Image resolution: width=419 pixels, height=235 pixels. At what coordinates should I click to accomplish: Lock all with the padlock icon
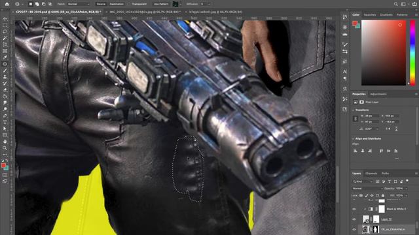(x=383, y=196)
